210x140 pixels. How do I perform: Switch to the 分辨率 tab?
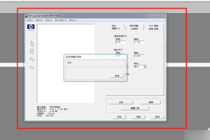pyautogui.click(x=135, y=29)
